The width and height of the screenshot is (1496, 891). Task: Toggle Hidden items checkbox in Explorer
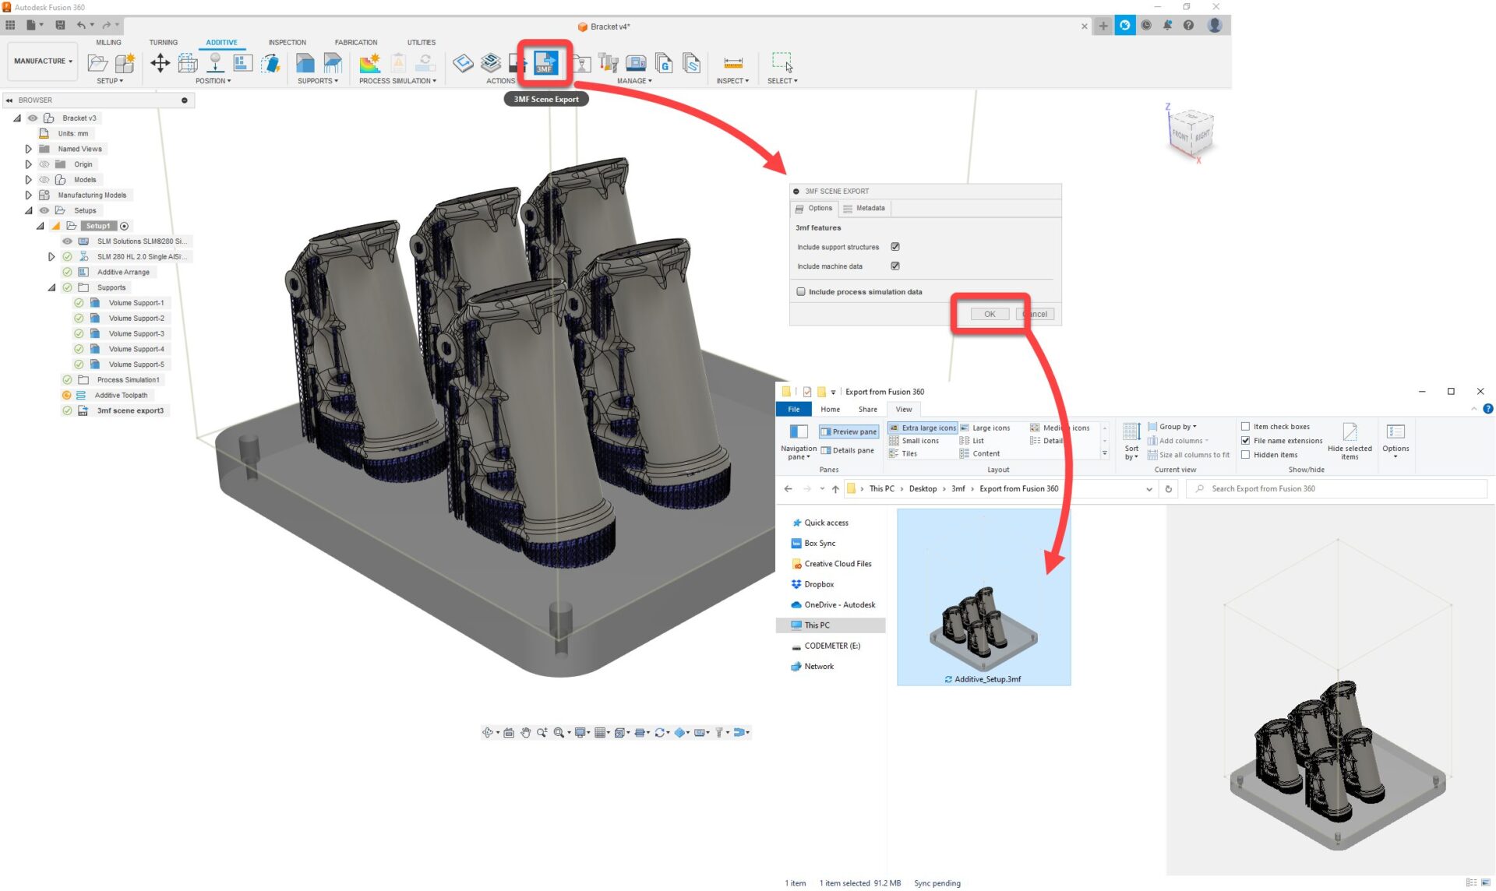(1245, 455)
